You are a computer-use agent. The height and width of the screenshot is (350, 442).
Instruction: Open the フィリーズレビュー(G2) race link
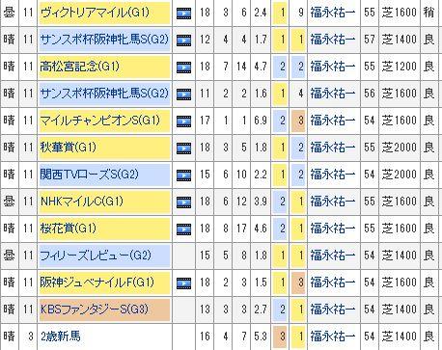[96, 256]
